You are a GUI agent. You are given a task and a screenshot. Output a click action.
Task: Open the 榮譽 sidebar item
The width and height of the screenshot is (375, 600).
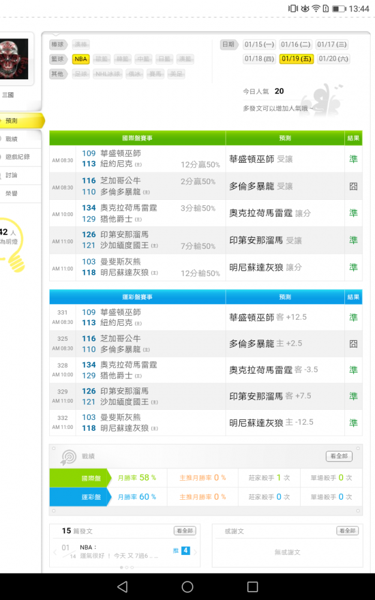pyautogui.click(x=20, y=194)
